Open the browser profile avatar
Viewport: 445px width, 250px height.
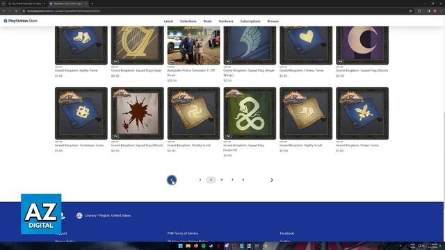pos(435,11)
